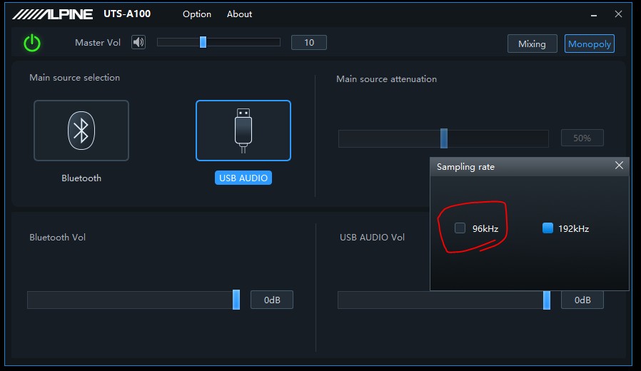The height and width of the screenshot is (371, 641).
Task: Open the About menu
Action: [x=239, y=14]
